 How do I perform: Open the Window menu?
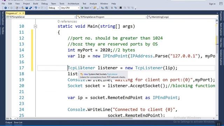(104, 3)
